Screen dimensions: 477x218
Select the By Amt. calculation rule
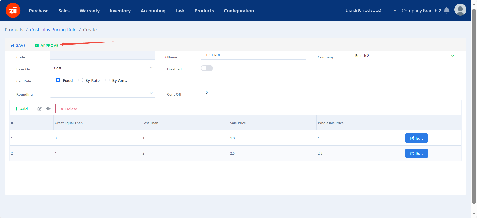pyautogui.click(x=108, y=80)
